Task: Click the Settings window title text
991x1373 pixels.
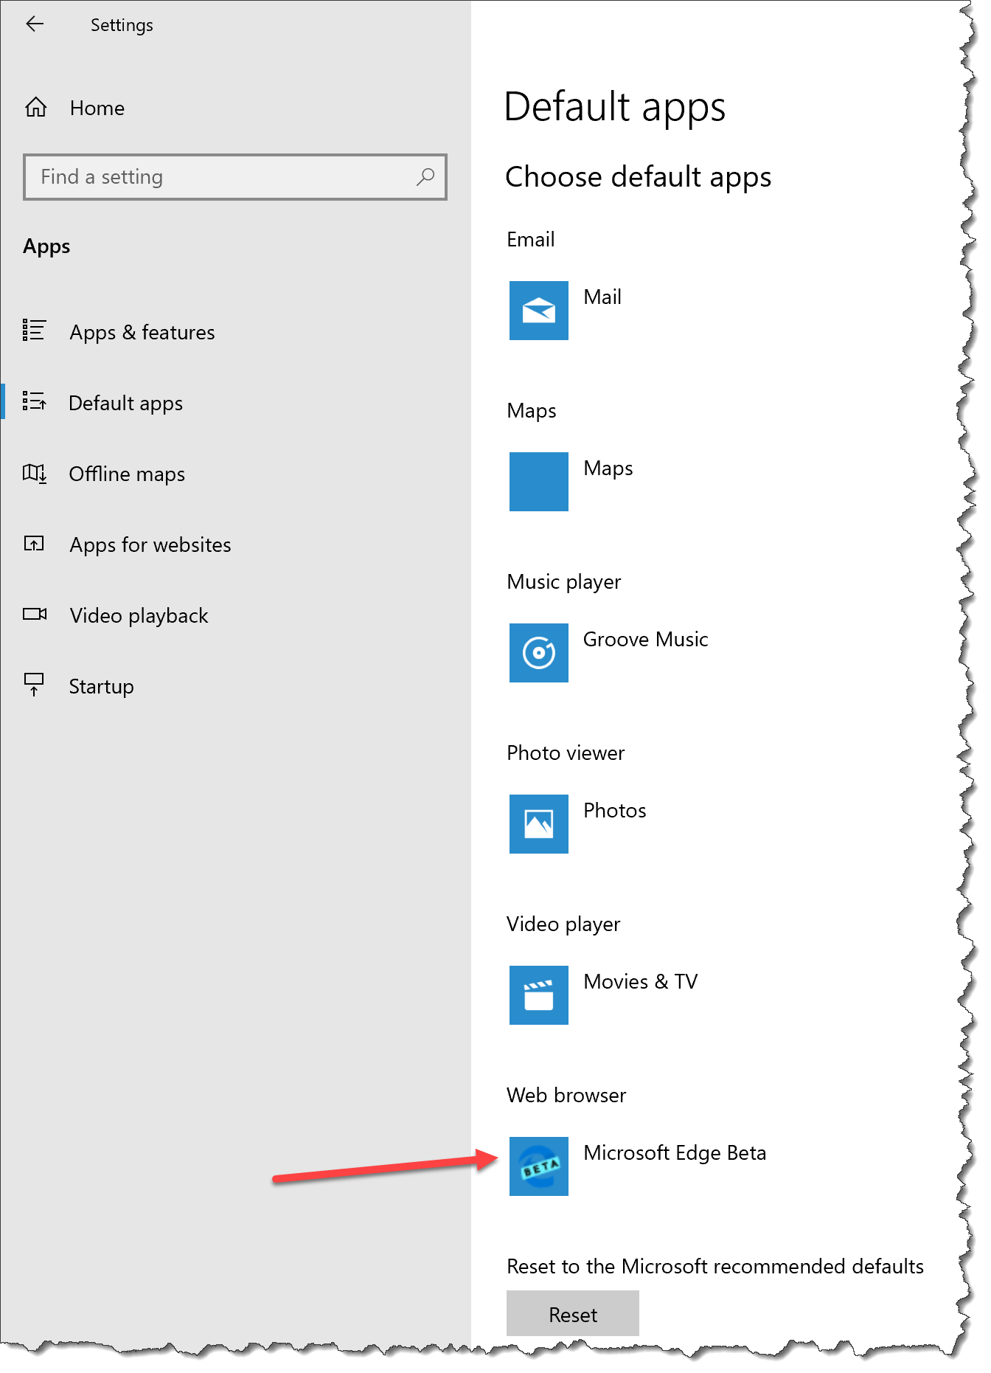Action: coord(122,25)
